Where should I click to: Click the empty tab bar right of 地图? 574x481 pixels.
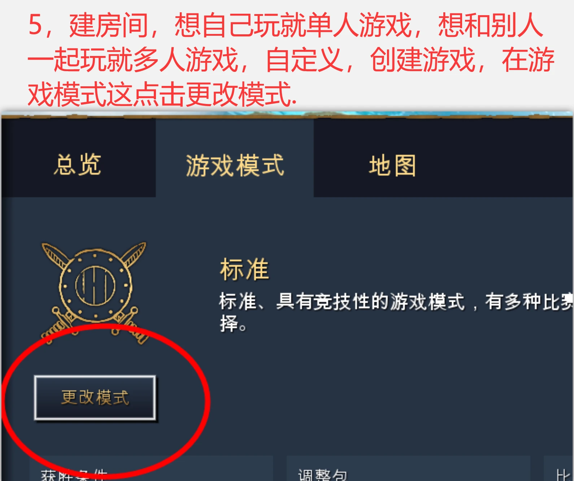[522, 158]
